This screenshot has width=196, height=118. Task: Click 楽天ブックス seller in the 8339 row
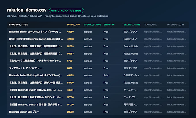click(131, 68)
